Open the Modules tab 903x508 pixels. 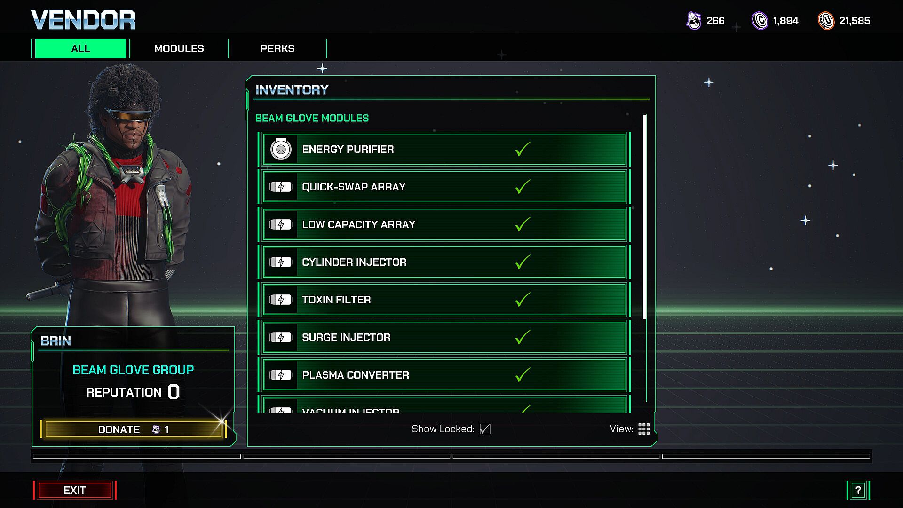[x=179, y=48]
